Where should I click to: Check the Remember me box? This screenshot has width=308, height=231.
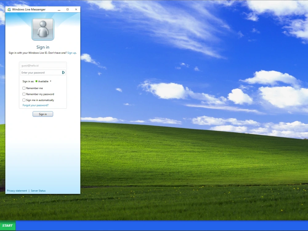pyautogui.click(x=24, y=88)
